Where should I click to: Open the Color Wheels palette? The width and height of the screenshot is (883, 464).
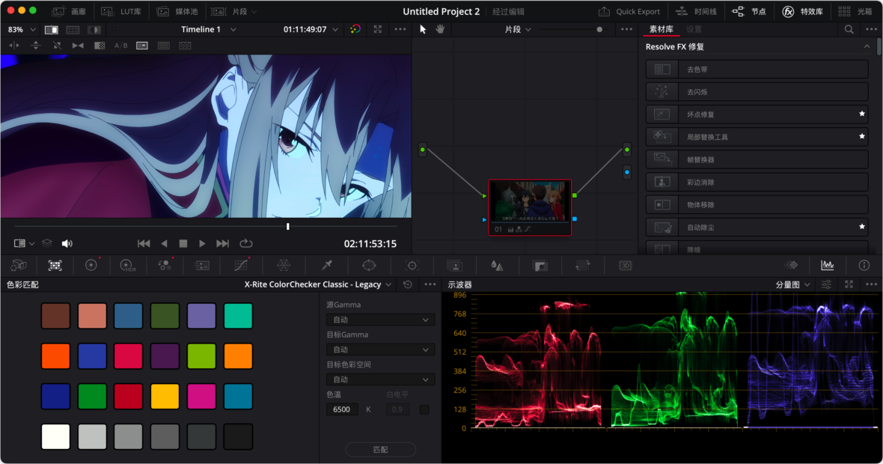90,266
